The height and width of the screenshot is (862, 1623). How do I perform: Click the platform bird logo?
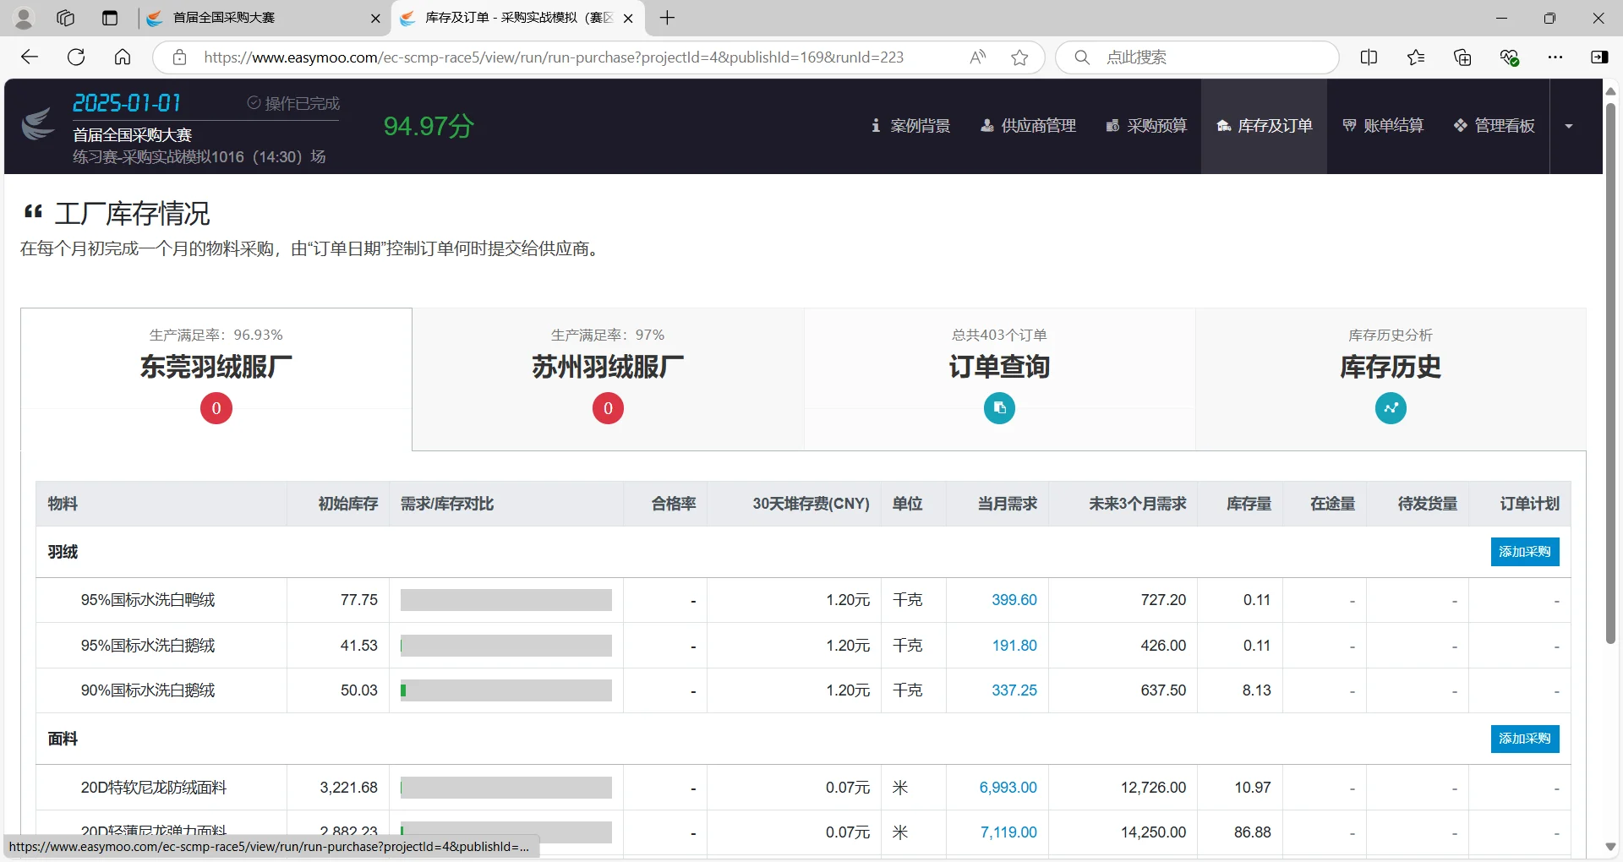[38, 124]
